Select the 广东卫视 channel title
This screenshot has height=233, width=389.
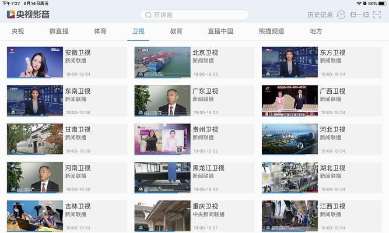(x=205, y=91)
